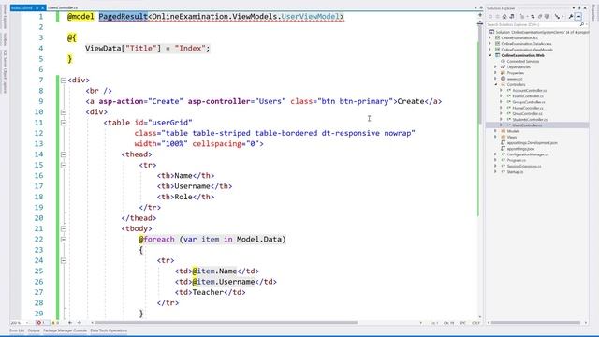The height and width of the screenshot is (337, 599).
Task: Click Model.Data in the foreach on line 22
Action: click(x=258, y=240)
